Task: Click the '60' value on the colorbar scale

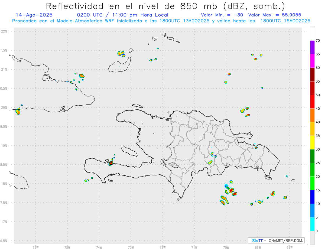Action: [x=318, y=68]
